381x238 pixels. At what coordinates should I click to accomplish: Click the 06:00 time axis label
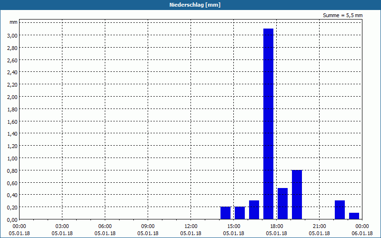point(105,227)
